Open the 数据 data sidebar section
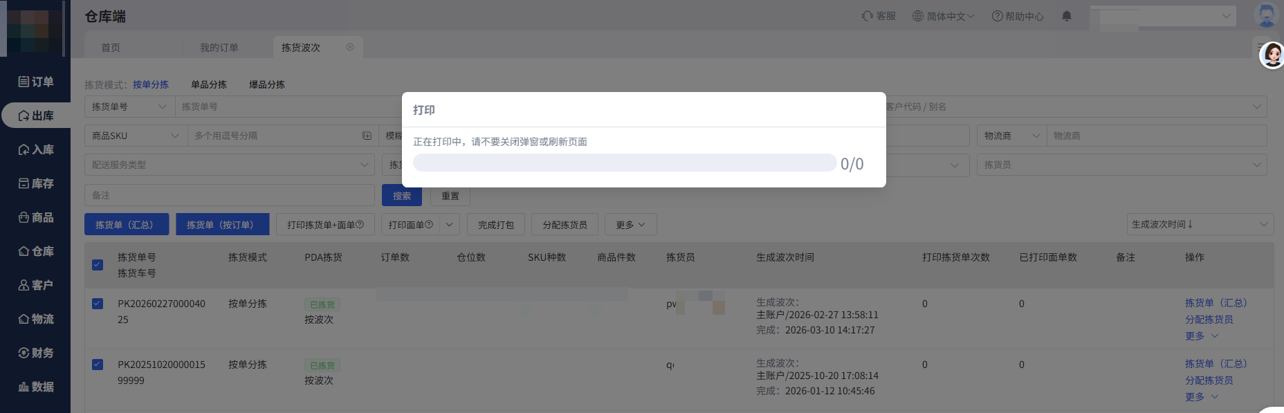 click(x=35, y=387)
